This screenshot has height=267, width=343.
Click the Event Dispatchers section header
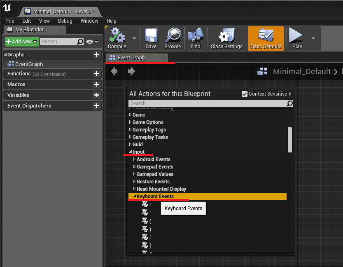pyautogui.click(x=53, y=106)
